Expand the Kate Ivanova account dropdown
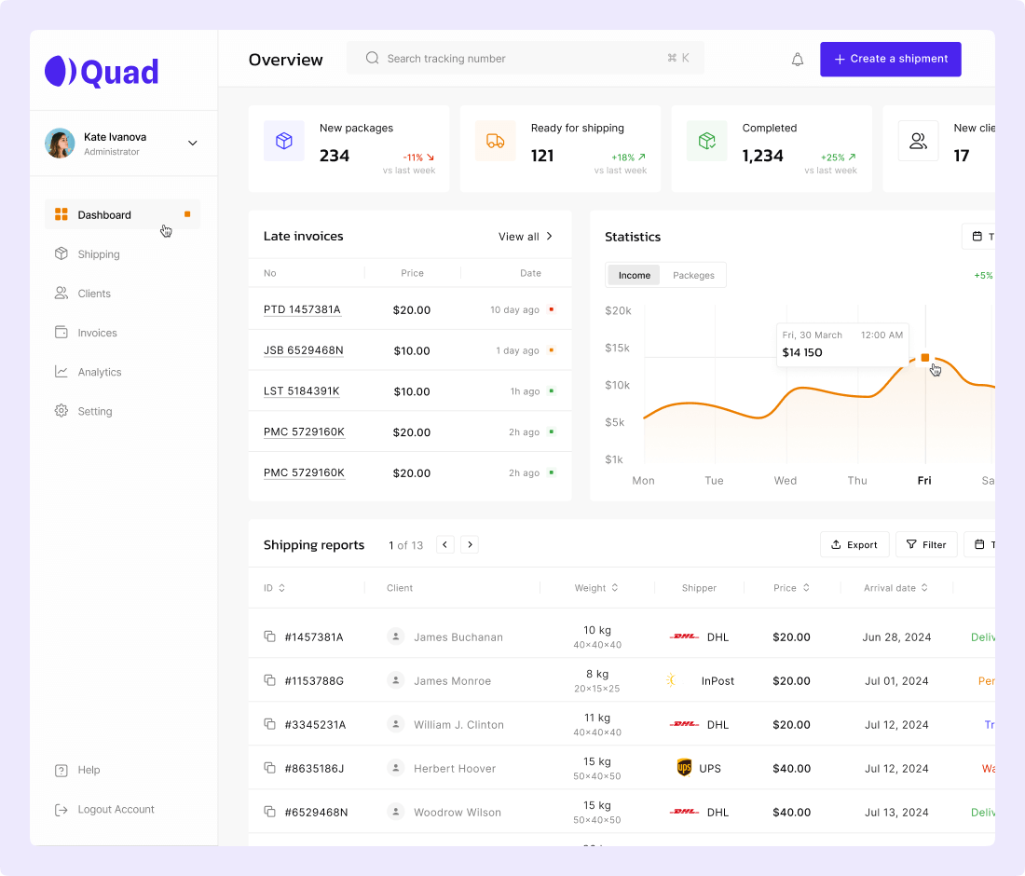 [193, 144]
